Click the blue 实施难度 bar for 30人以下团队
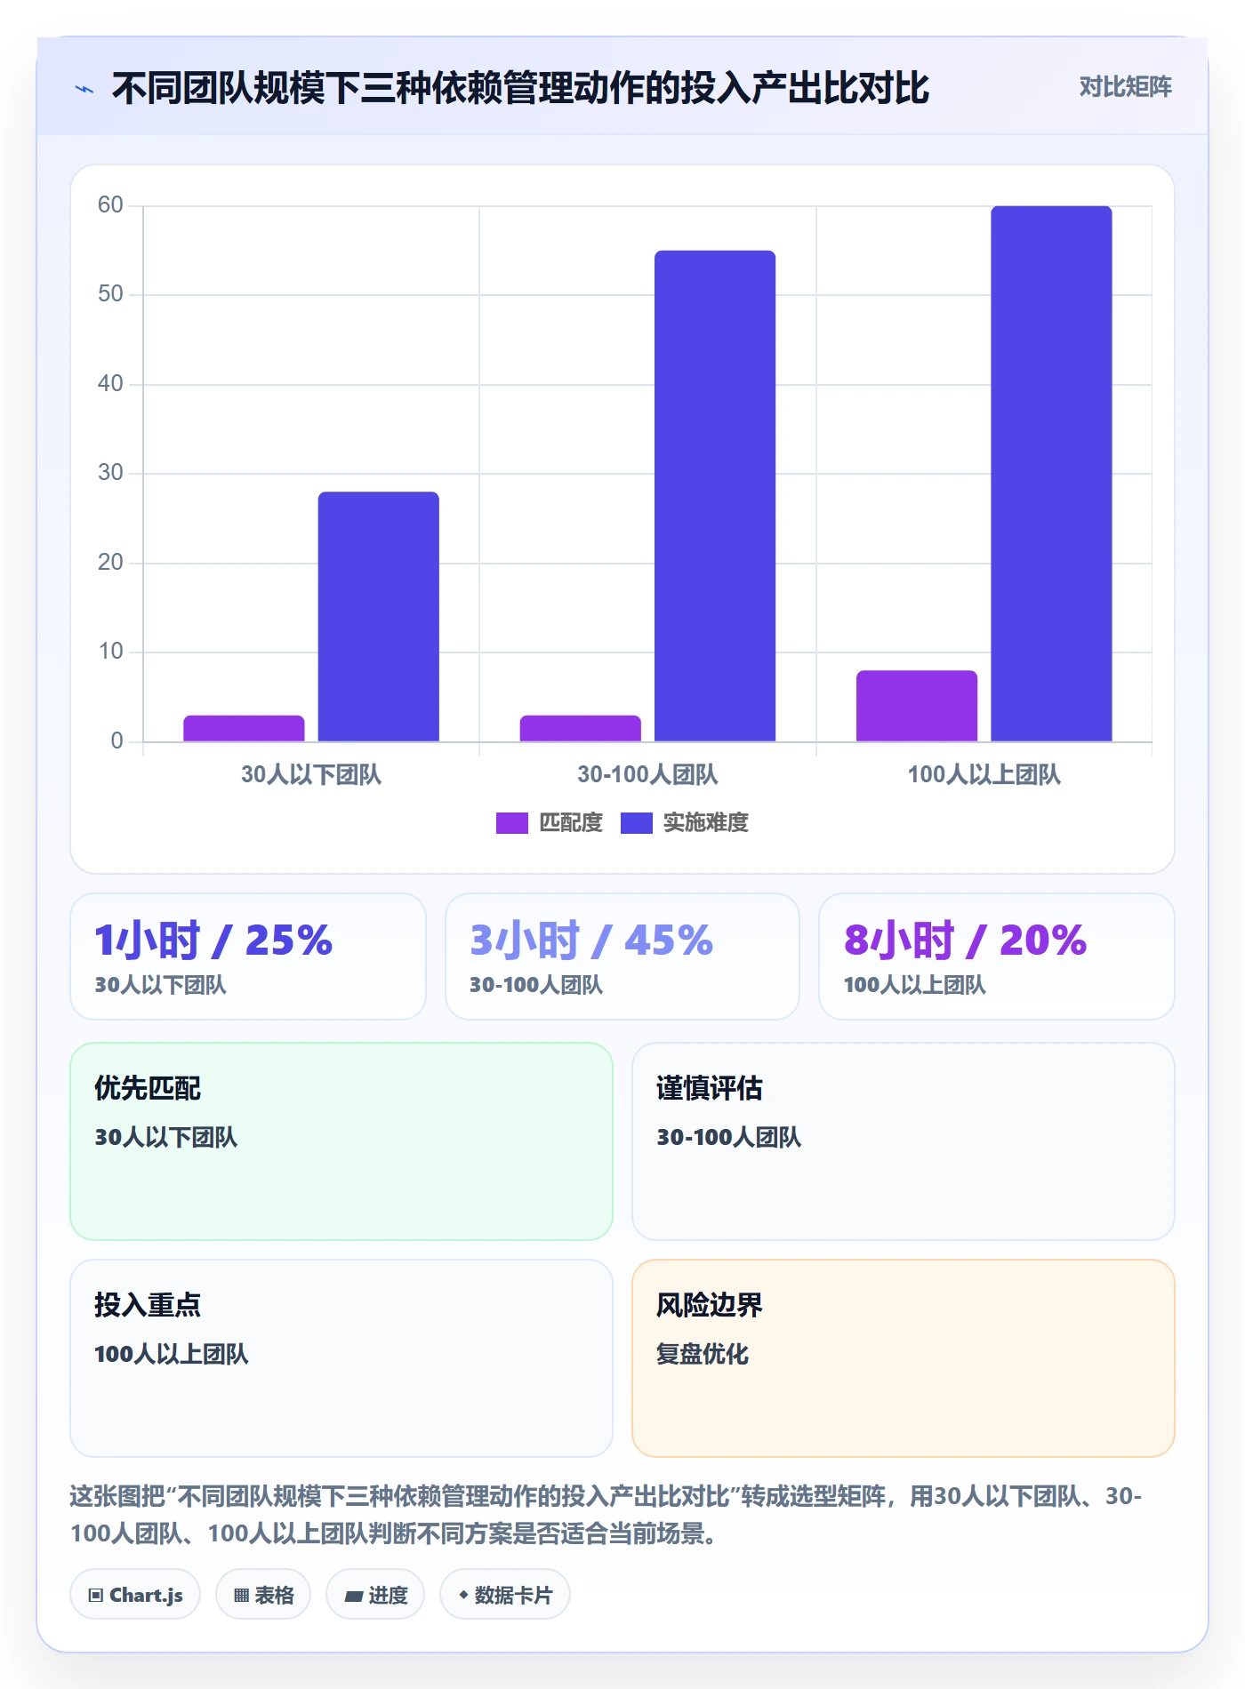The height and width of the screenshot is (1689, 1245). coord(379,617)
